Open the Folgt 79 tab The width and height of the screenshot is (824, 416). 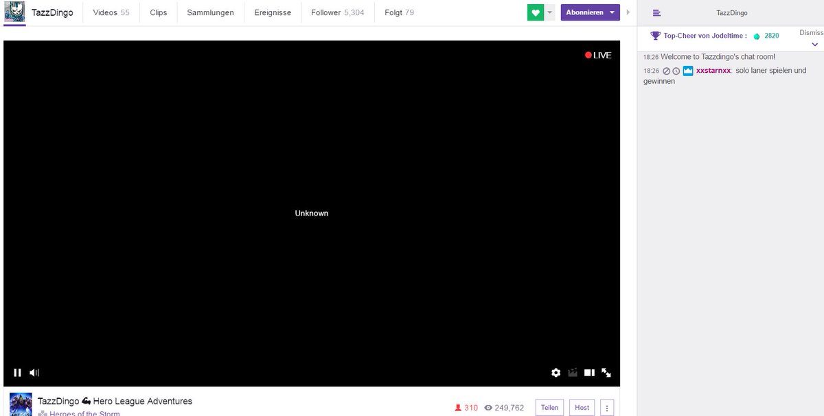pos(399,12)
